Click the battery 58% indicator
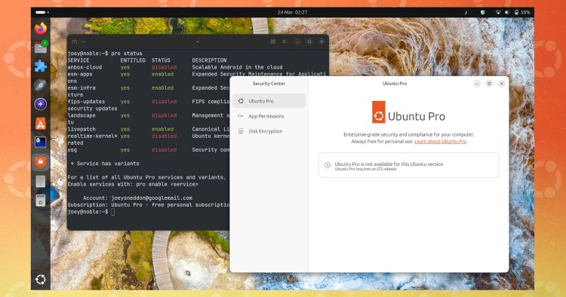The image size is (566, 297). point(522,12)
